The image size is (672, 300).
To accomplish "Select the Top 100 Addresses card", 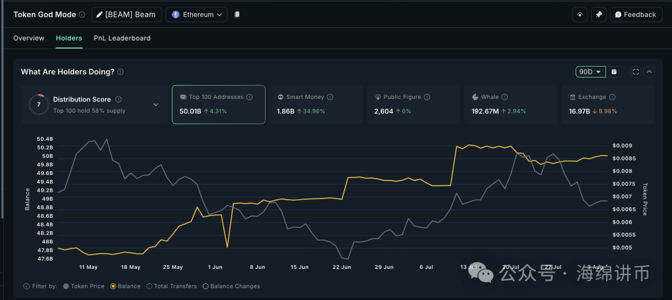I will (218, 105).
